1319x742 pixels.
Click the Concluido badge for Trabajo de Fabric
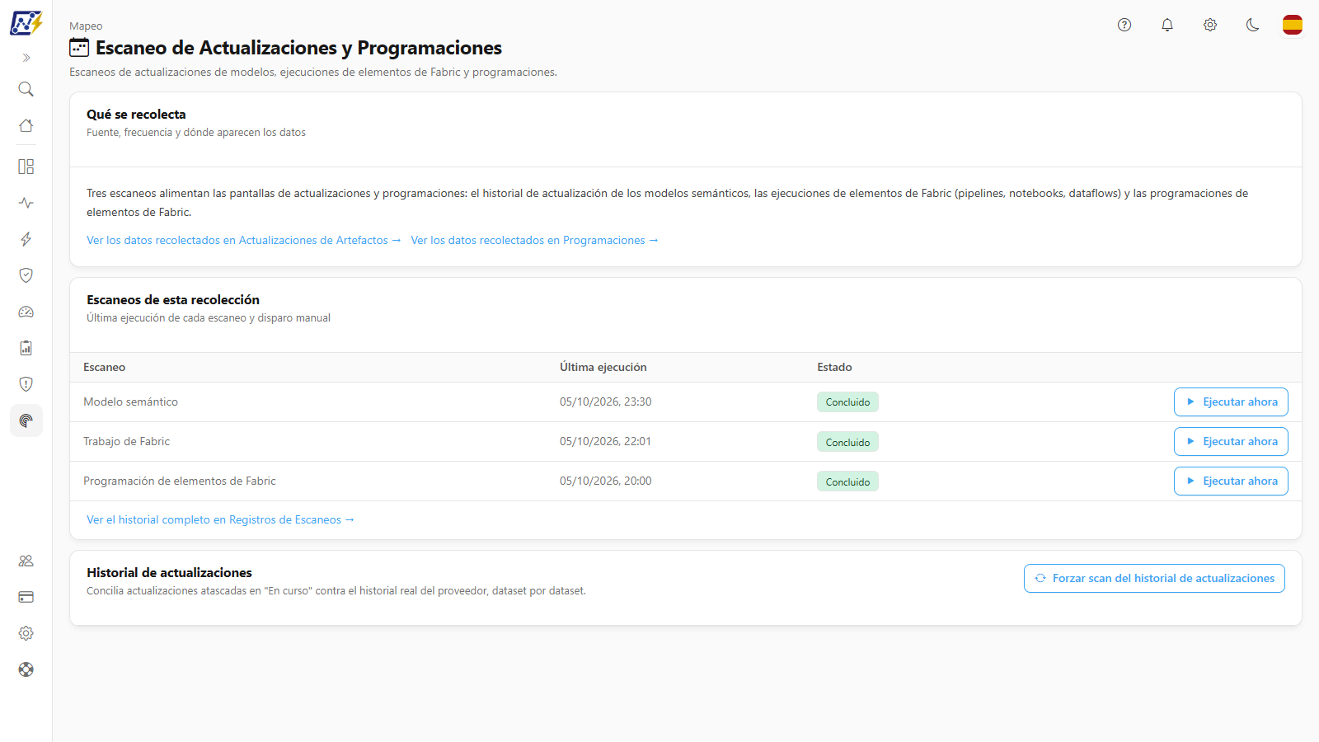pyautogui.click(x=847, y=442)
